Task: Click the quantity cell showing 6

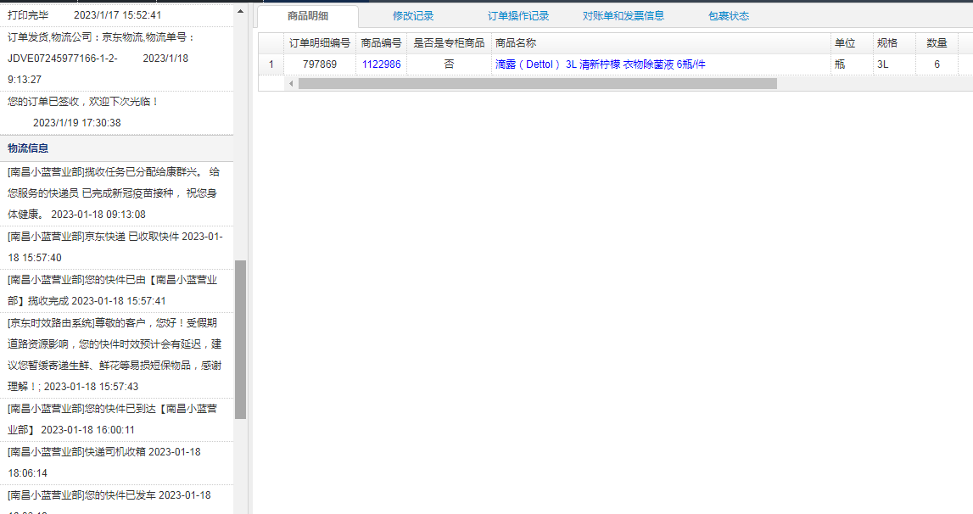Action: pos(937,64)
